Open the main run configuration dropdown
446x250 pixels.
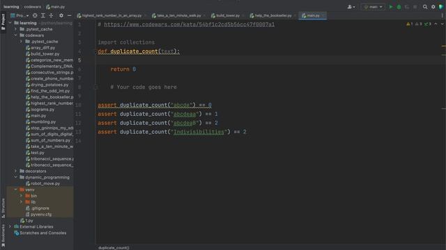[x=373, y=7]
